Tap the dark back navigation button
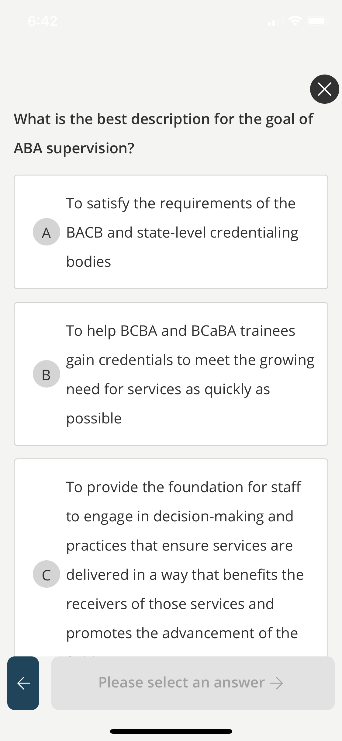Screen dimensions: 342x741 (23, 683)
